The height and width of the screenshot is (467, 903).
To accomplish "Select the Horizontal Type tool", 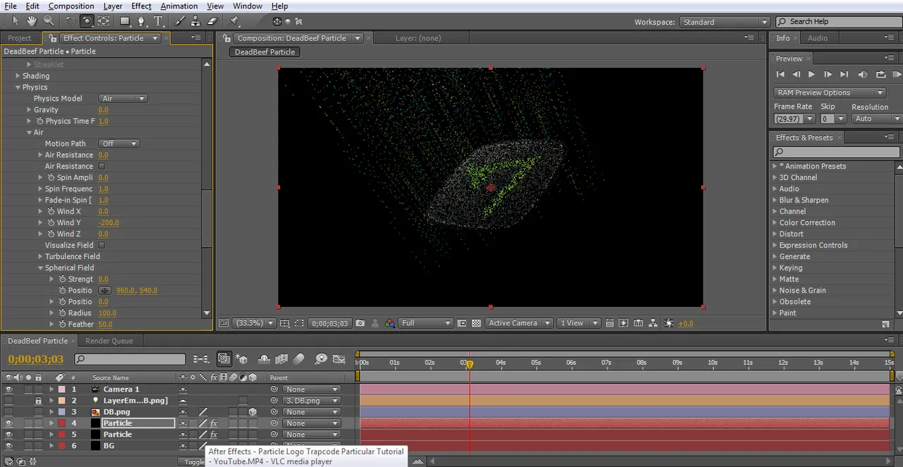I will point(158,21).
